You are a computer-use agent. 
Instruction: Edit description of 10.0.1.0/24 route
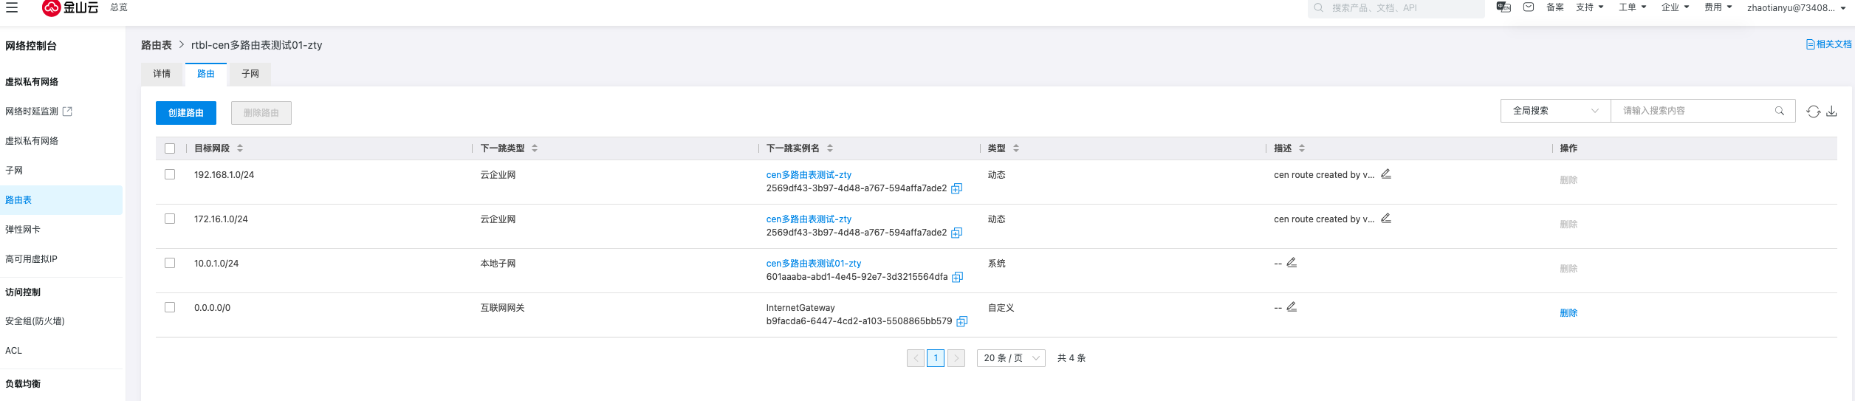coord(1292,263)
